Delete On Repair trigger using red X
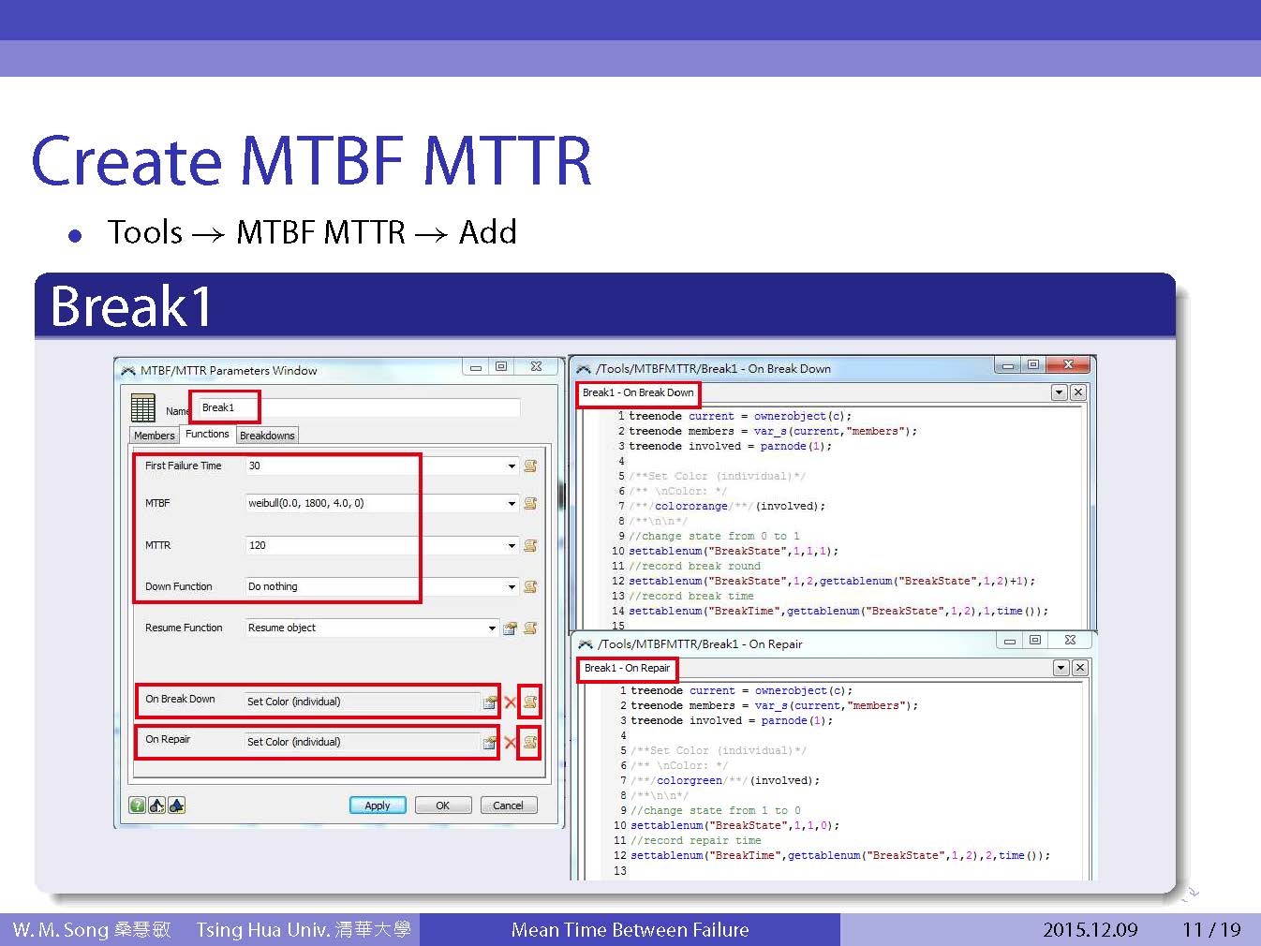Image resolution: width=1261 pixels, height=946 pixels. 510,742
